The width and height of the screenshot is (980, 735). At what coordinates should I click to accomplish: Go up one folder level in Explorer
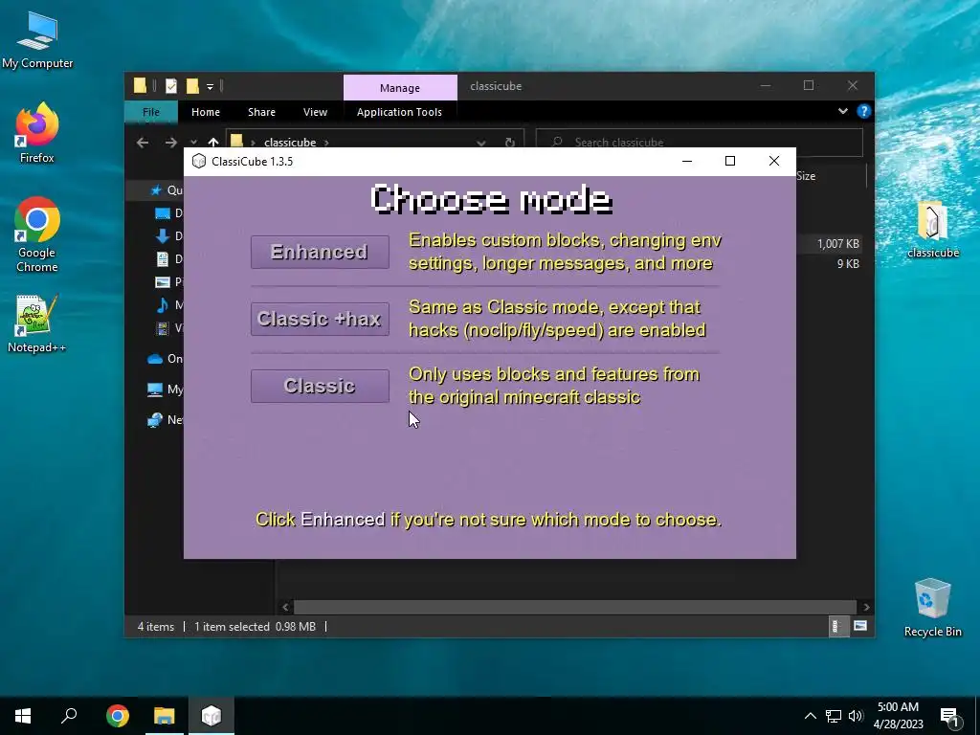[x=213, y=143]
